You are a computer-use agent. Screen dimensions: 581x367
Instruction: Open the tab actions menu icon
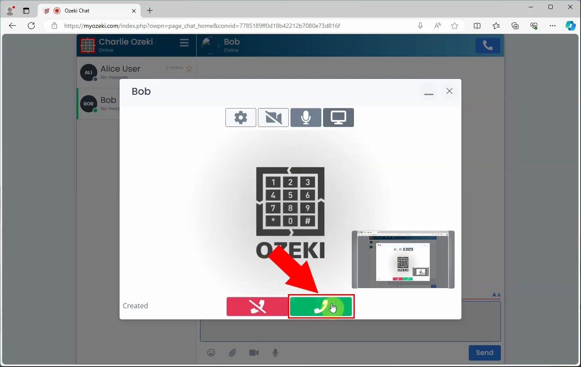(x=26, y=11)
